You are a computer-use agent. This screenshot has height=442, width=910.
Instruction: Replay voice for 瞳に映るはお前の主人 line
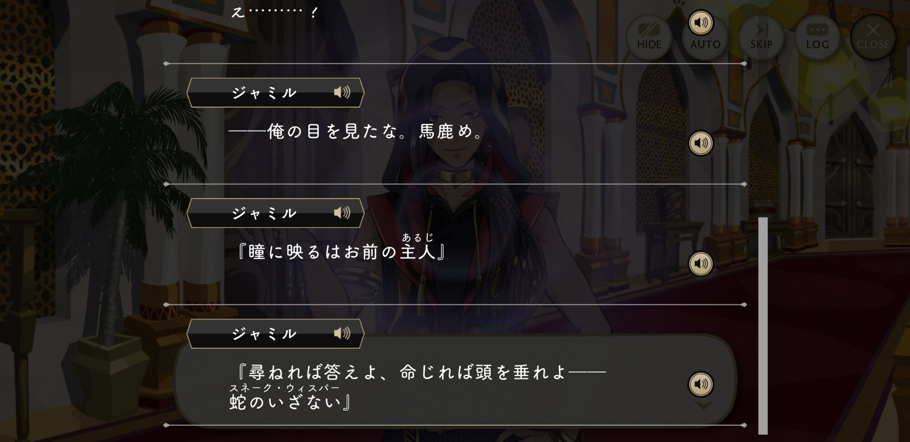click(701, 263)
